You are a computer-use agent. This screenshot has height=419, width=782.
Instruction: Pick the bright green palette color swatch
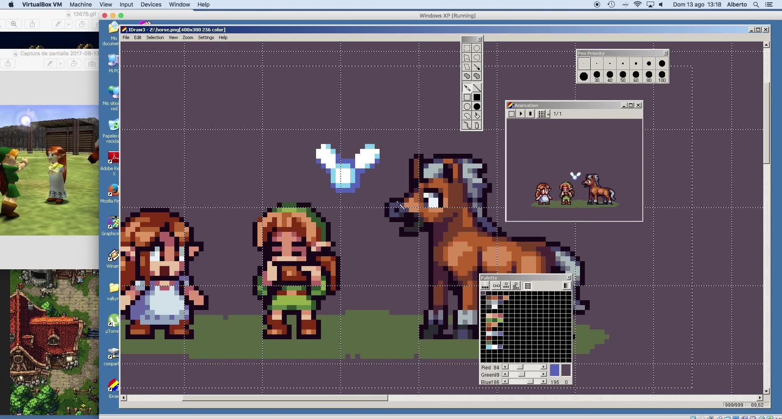coord(500,320)
